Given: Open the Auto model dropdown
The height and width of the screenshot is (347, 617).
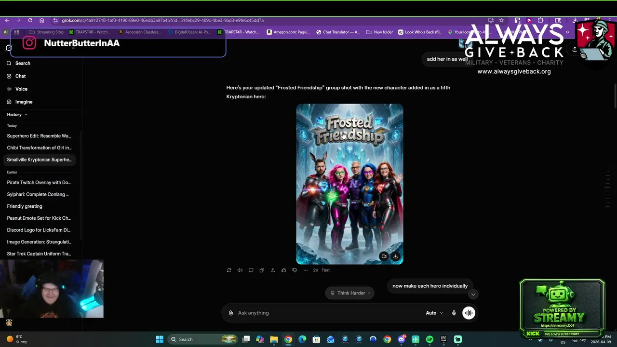Looking at the screenshot, I should pos(434,313).
